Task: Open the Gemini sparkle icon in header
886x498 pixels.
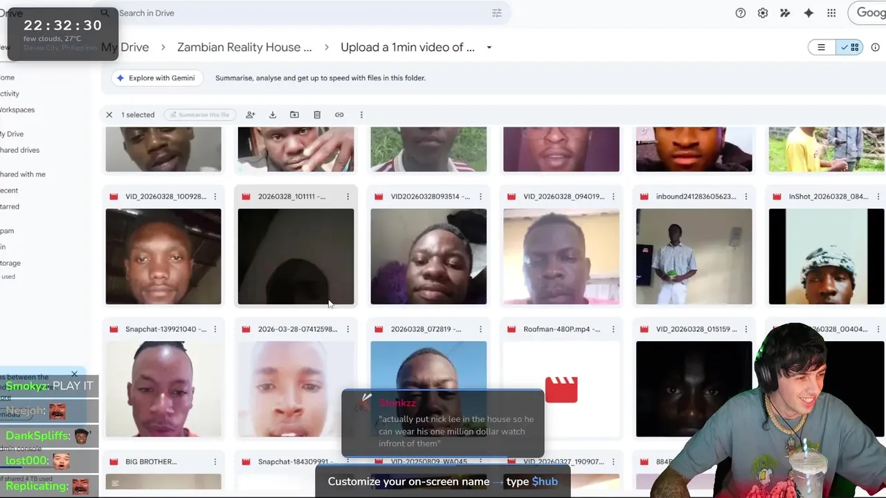Action: point(808,13)
